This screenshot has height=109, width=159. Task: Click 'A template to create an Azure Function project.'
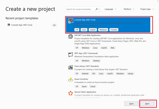click(x=95, y=82)
